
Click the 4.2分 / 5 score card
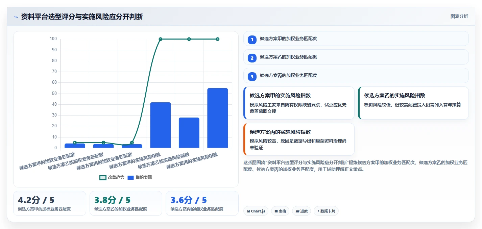[50, 203]
